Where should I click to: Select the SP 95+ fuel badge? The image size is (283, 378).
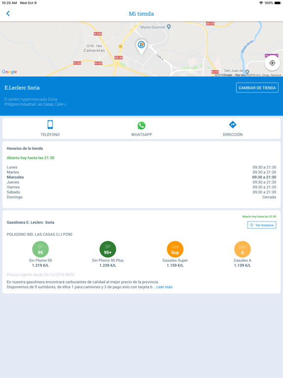point(108,249)
